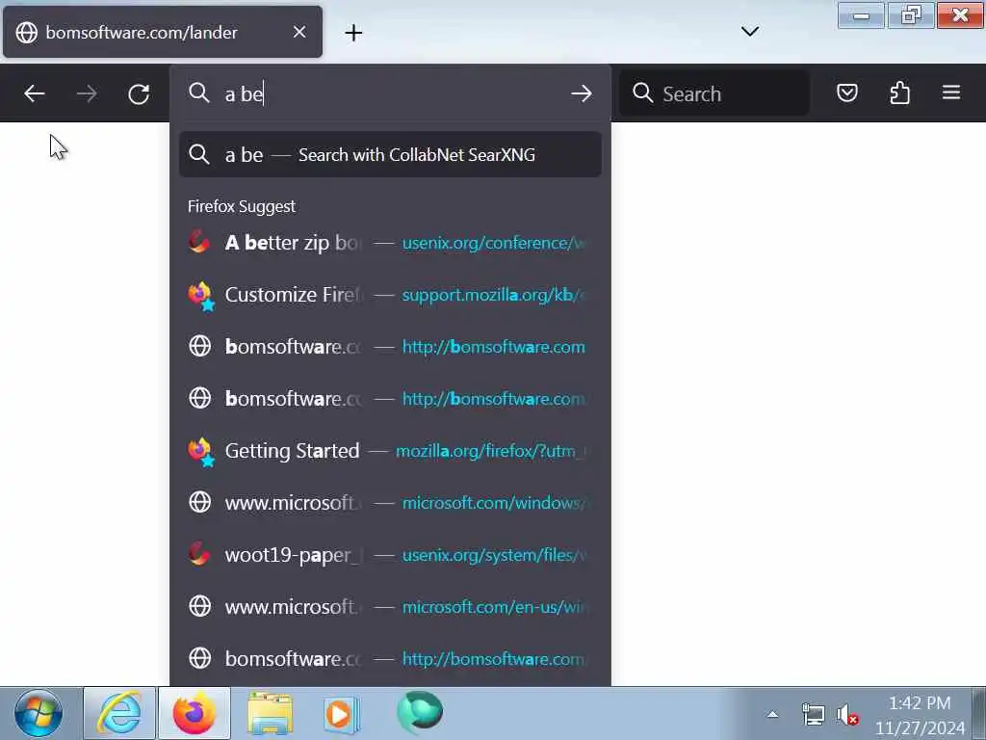Click the address bar magnifier icon

(x=198, y=93)
